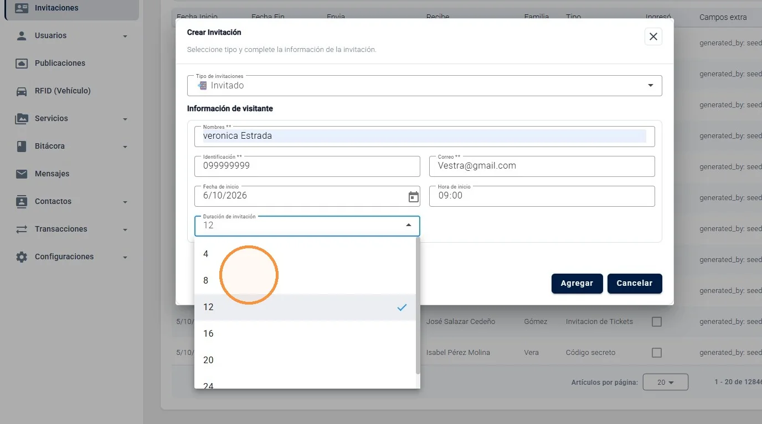Click the Transacciones arrows icon
The image size is (762, 424).
[x=22, y=229]
